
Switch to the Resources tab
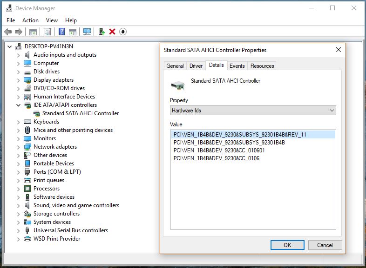click(262, 66)
